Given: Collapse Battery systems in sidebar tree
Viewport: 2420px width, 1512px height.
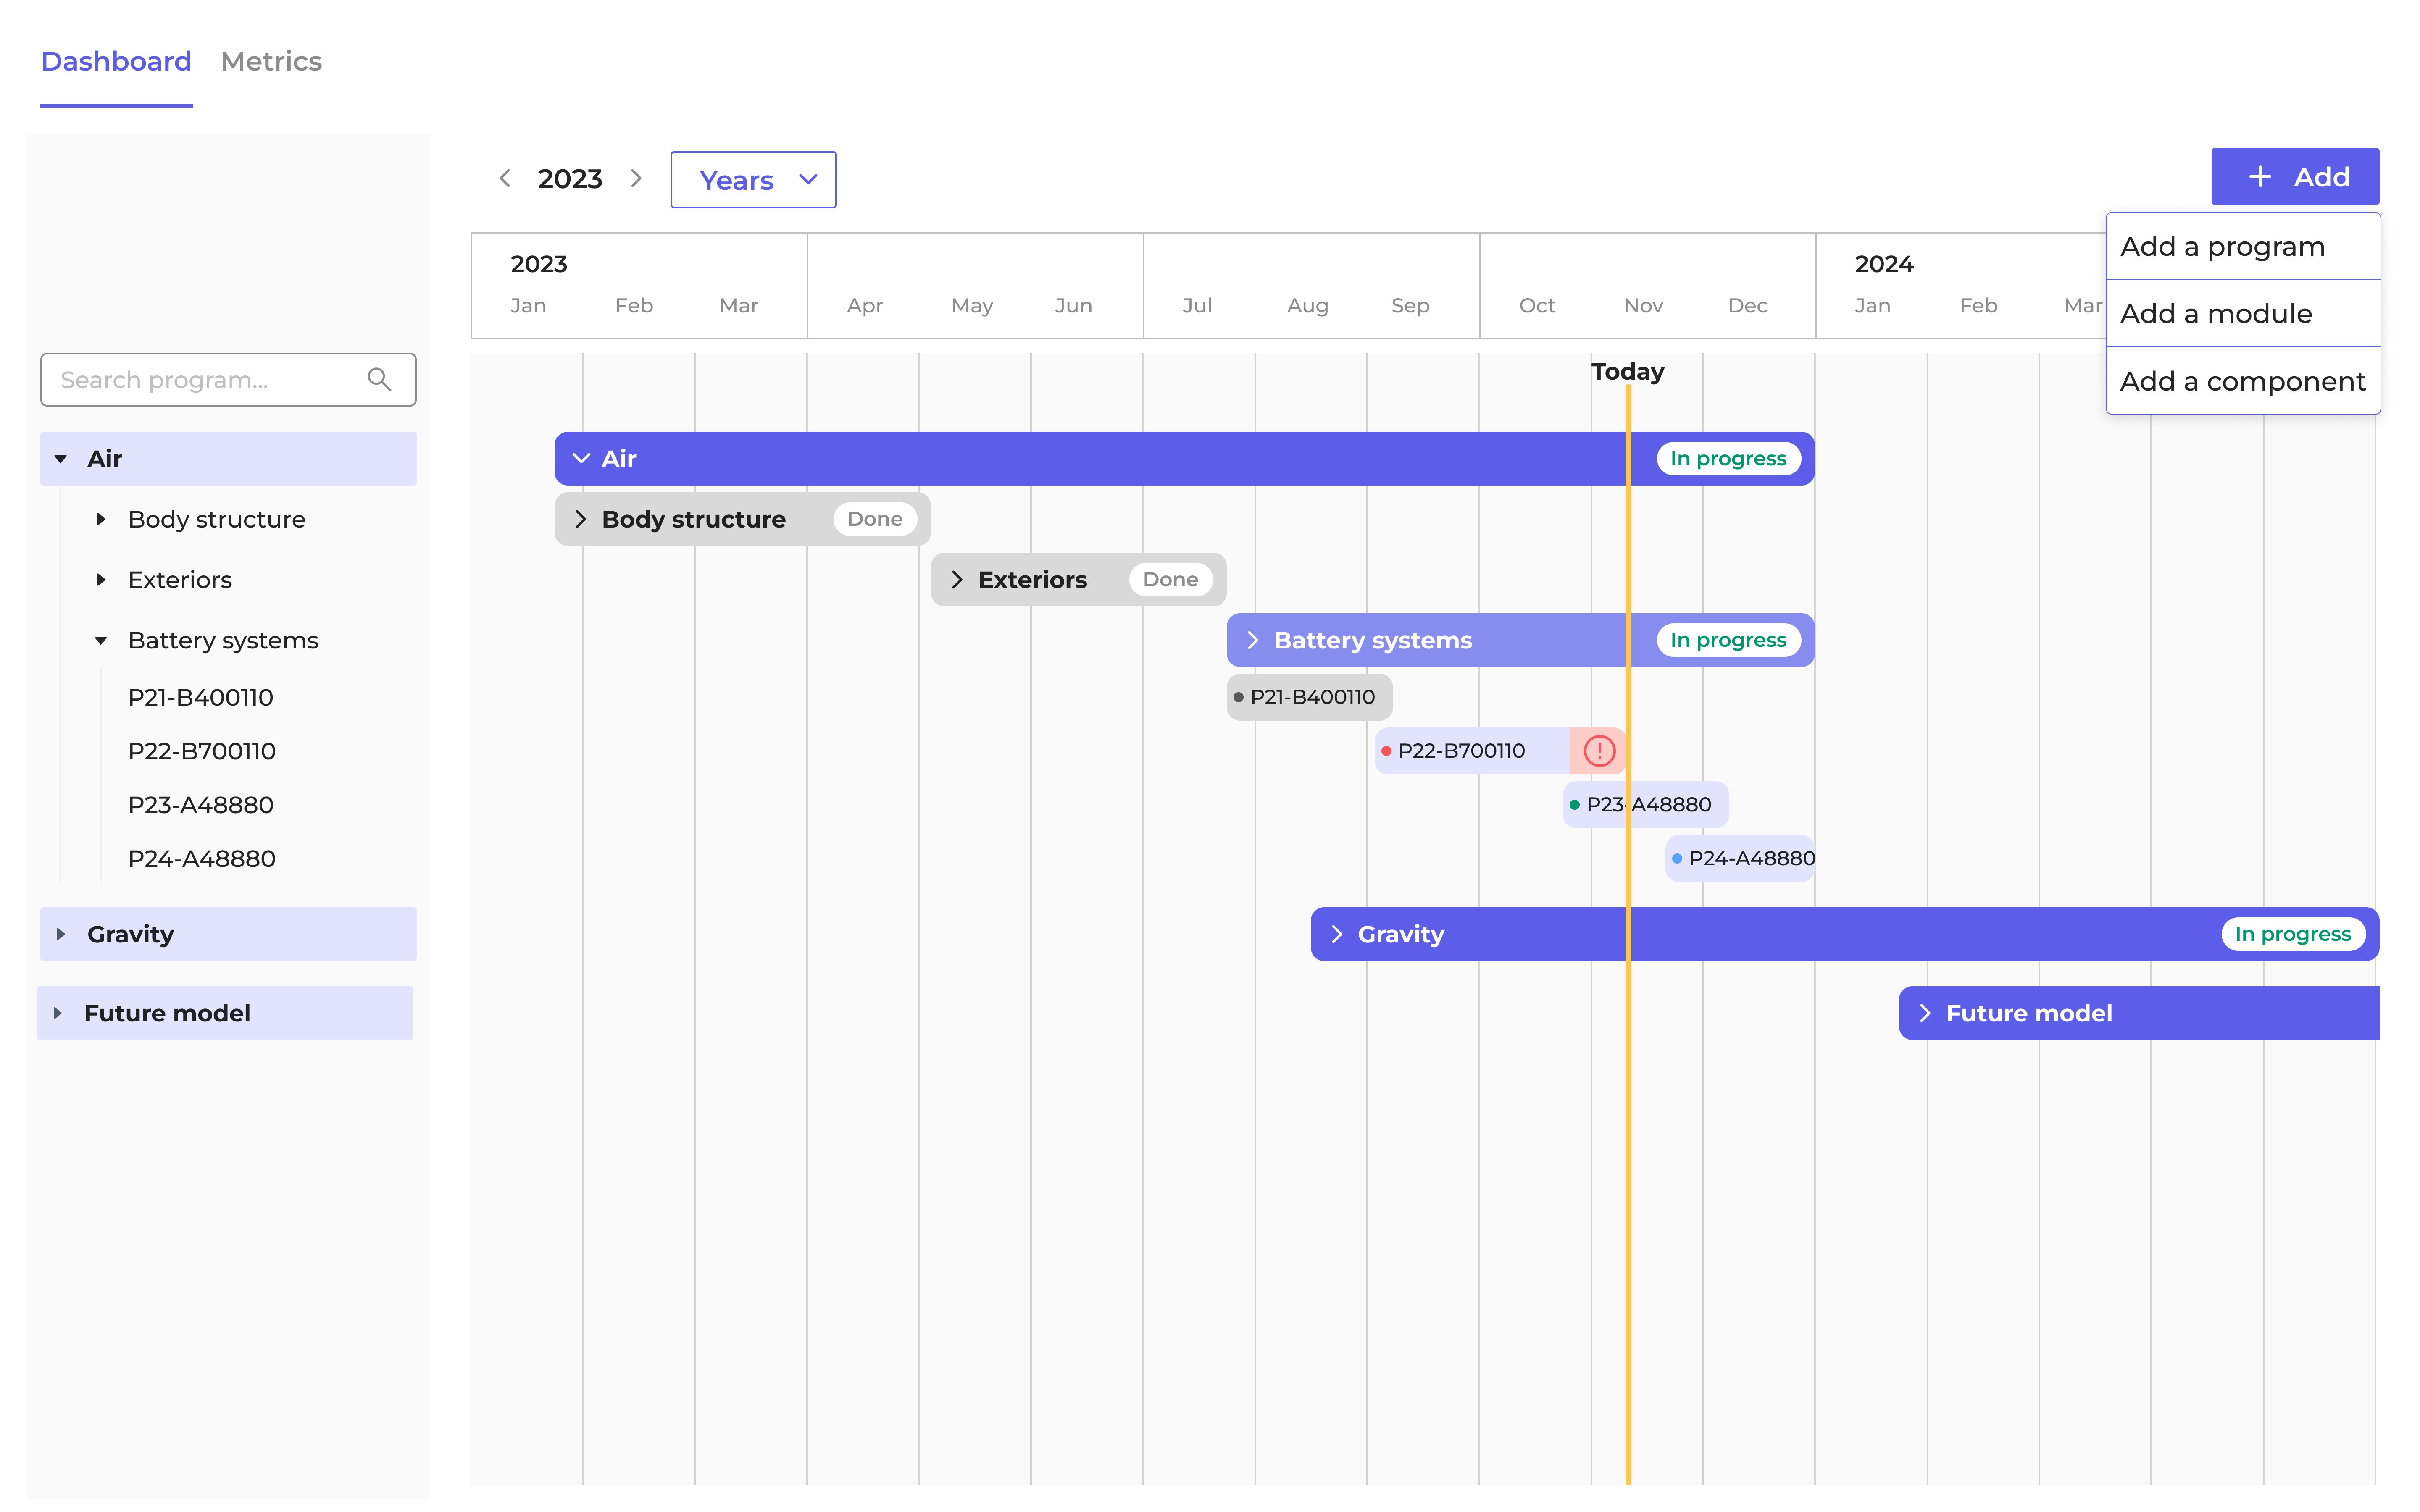Looking at the screenshot, I should [x=101, y=640].
